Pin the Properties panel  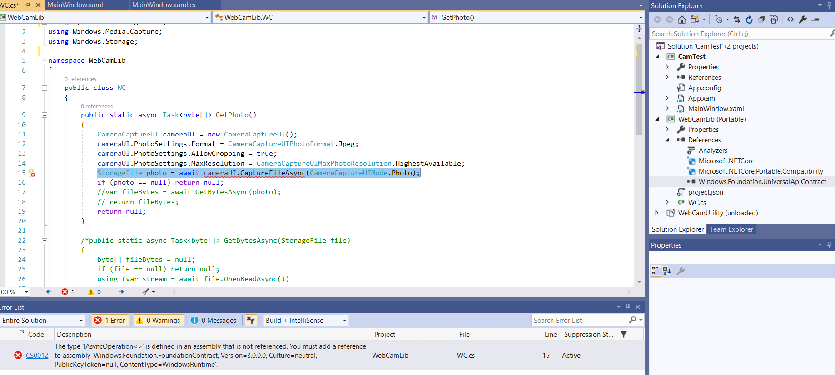coord(829,245)
